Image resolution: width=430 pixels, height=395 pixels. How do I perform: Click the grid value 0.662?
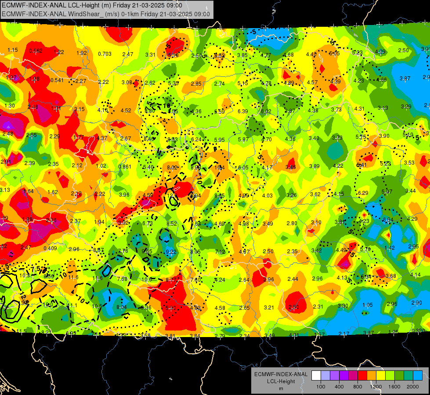click(36, 51)
